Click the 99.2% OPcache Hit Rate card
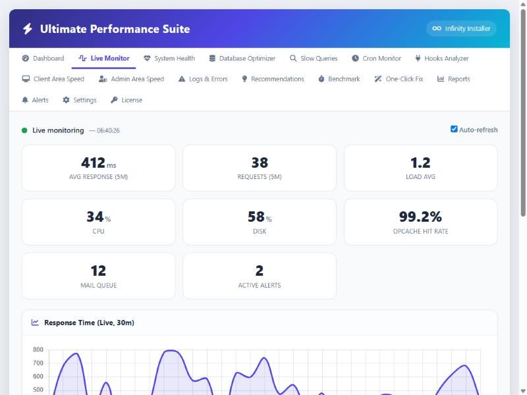527x395 pixels. (x=420, y=222)
